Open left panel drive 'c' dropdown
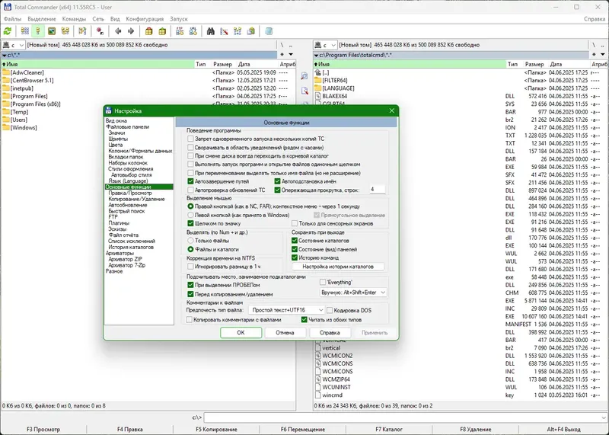 tap(22, 45)
